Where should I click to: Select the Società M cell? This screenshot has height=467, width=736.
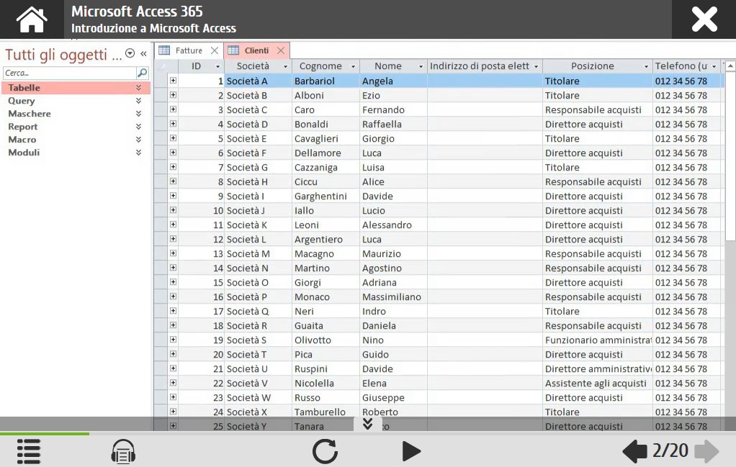258,254
